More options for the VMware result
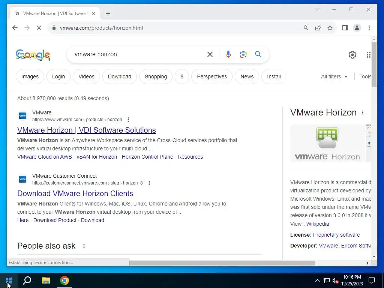The width and height of the screenshot is (384, 288). click(x=128, y=120)
